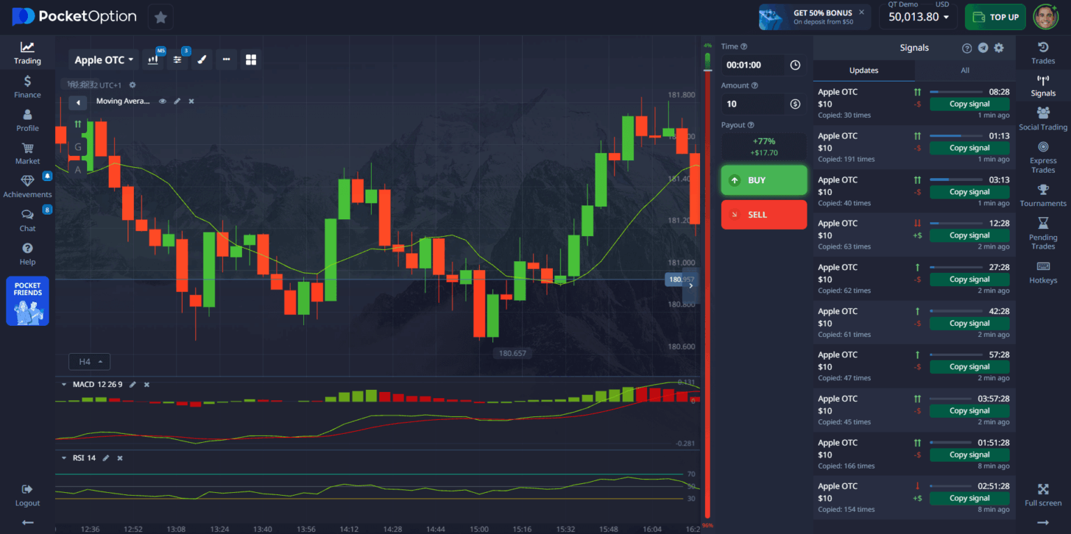The height and width of the screenshot is (534, 1071).
Task: Click the TOP UP button
Action: [995, 17]
